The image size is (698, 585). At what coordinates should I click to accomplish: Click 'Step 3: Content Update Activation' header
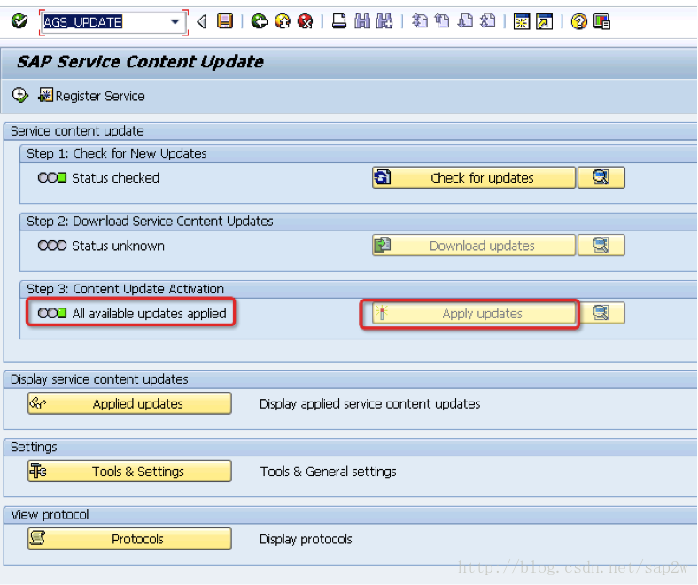tap(125, 289)
